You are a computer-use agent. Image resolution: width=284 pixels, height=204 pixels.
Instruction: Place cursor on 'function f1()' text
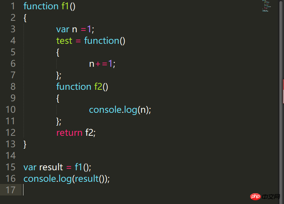(49, 6)
